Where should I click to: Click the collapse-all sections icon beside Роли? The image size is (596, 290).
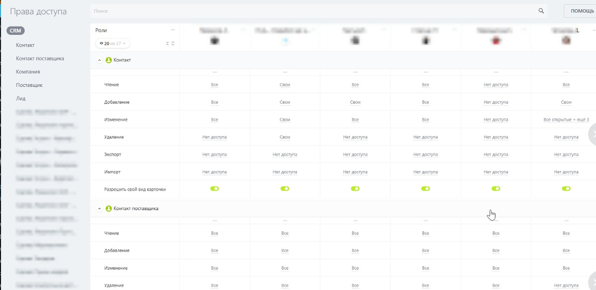pyautogui.click(x=168, y=44)
